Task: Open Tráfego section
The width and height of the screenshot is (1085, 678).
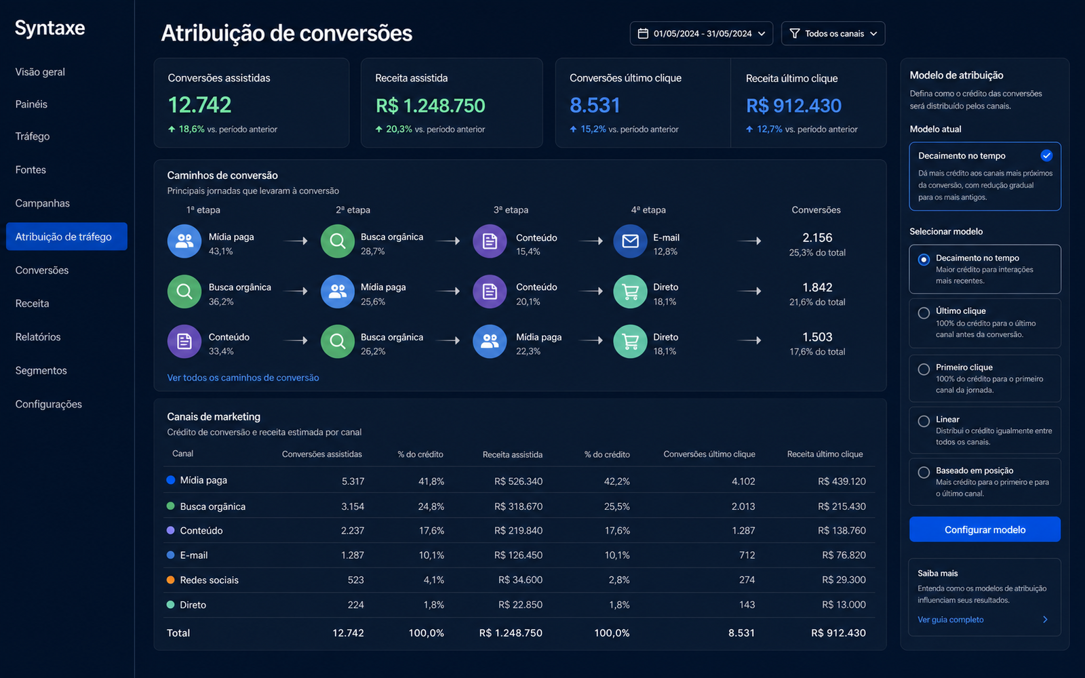Action: [x=33, y=136]
